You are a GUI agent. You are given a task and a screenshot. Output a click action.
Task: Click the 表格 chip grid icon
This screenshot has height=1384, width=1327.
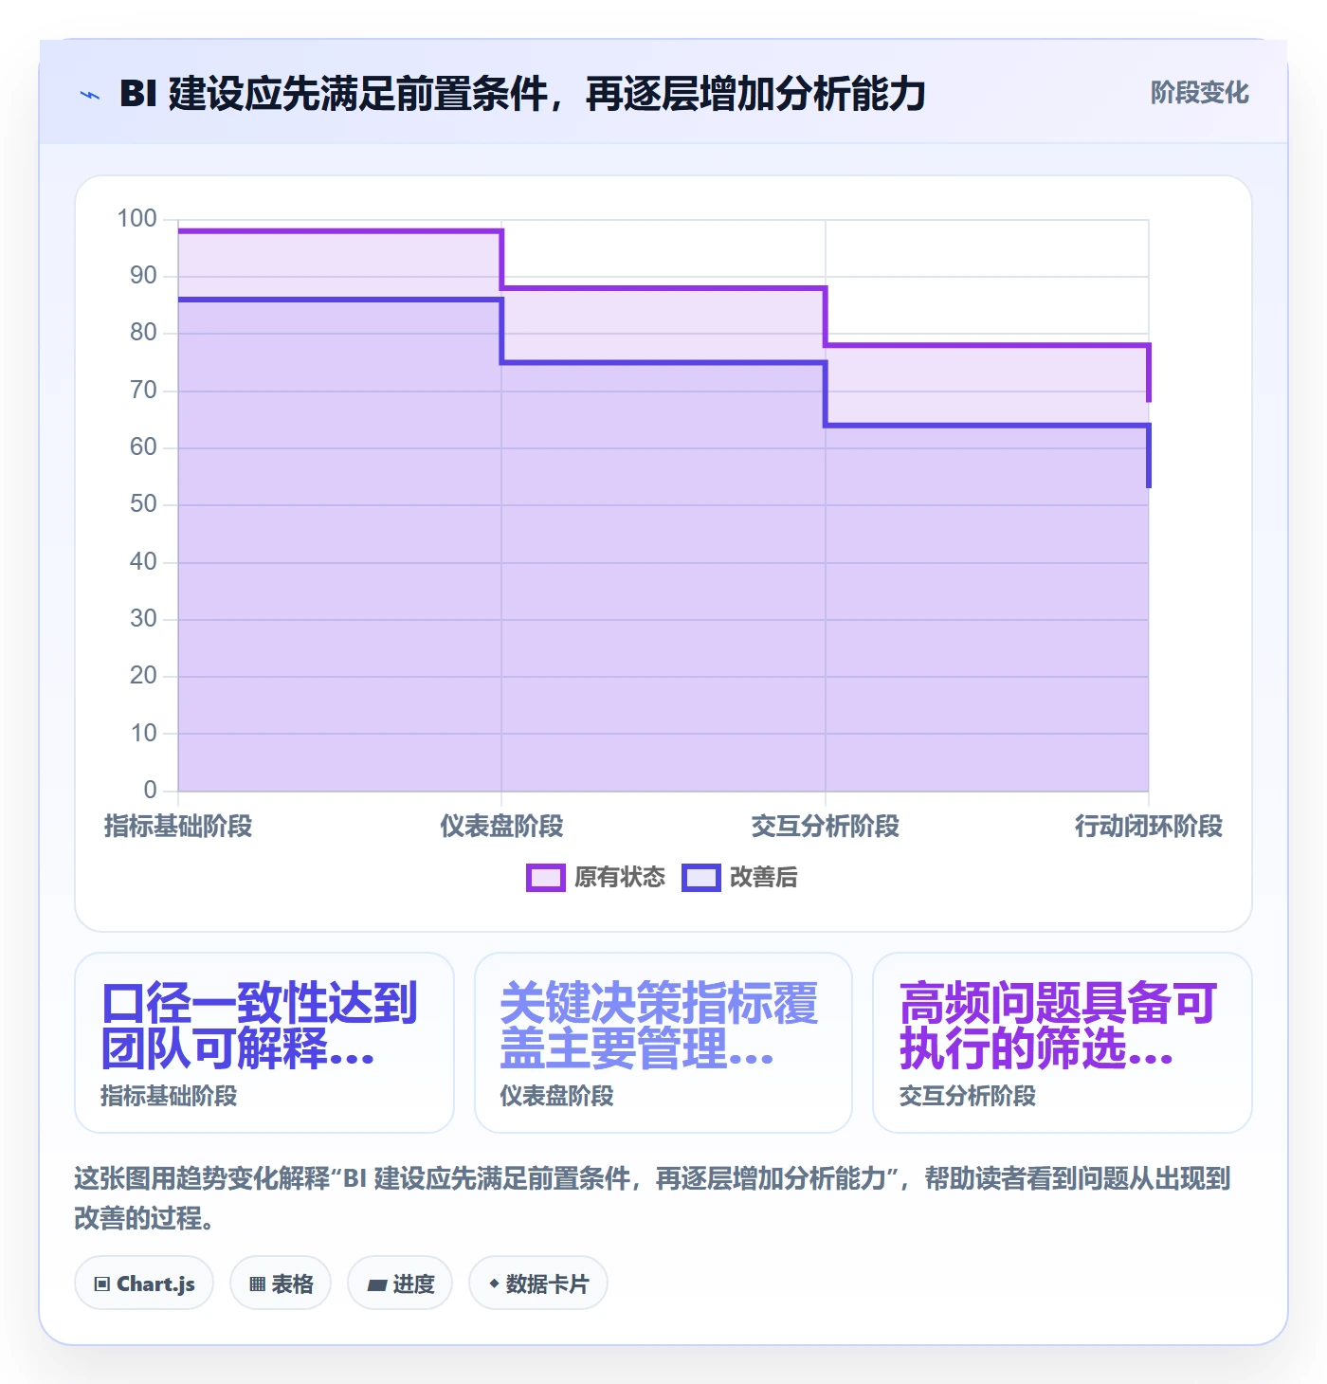point(258,1284)
